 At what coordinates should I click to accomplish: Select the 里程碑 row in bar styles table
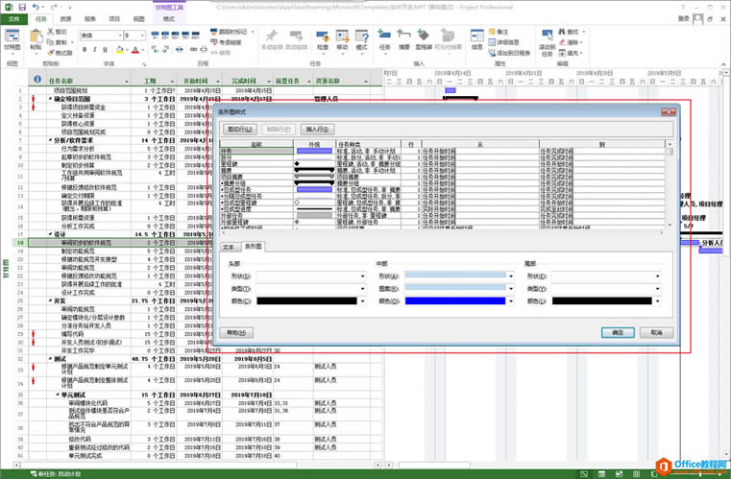[x=254, y=163]
